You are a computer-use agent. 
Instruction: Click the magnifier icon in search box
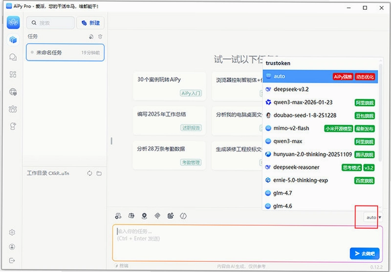pyautogui.click(x=34, y=23)
